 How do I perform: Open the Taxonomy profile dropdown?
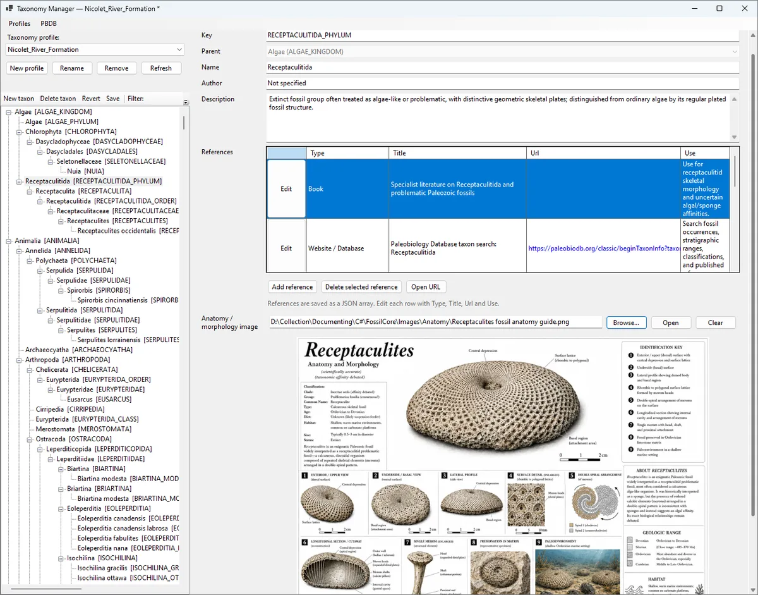[x=95, y=49]
